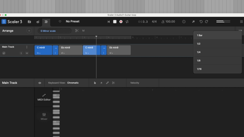Image resolution: width=244 pixels, height=137 pixels.
Task: Click the export arrow icon
Action: click(193, 22)
